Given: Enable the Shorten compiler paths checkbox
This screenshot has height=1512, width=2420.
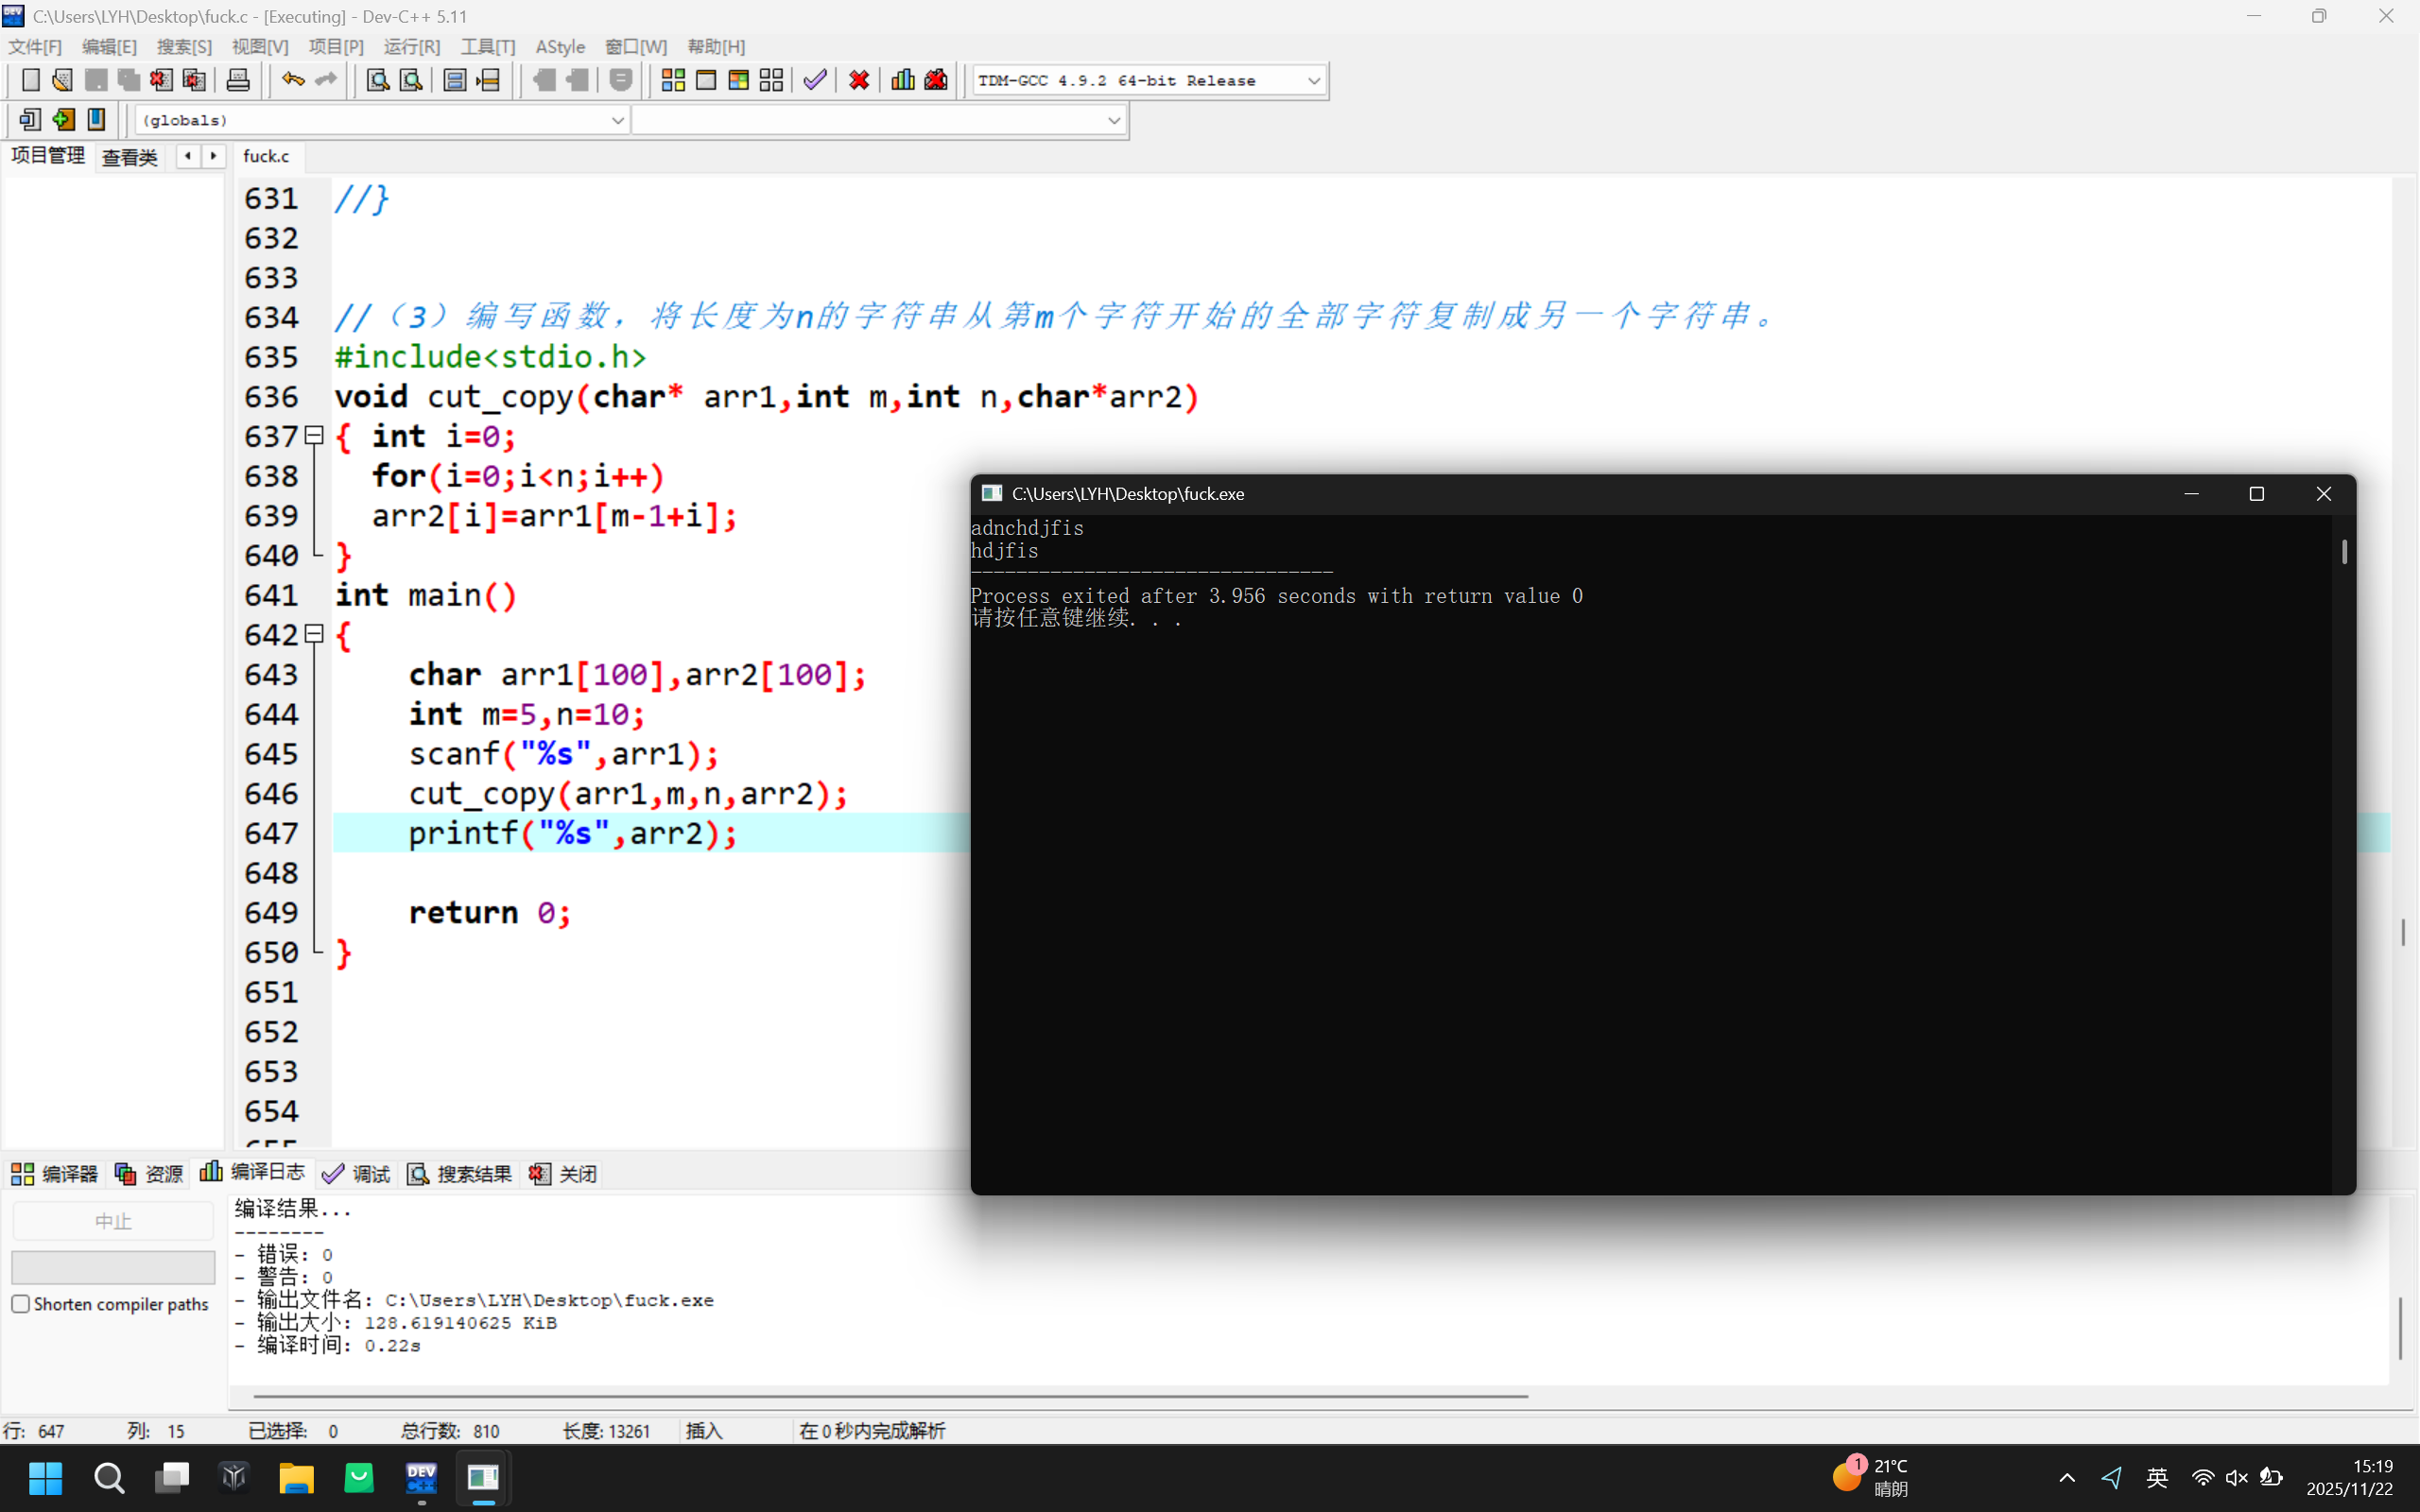Looking at the screenshot, I should tap(21, 1304).
